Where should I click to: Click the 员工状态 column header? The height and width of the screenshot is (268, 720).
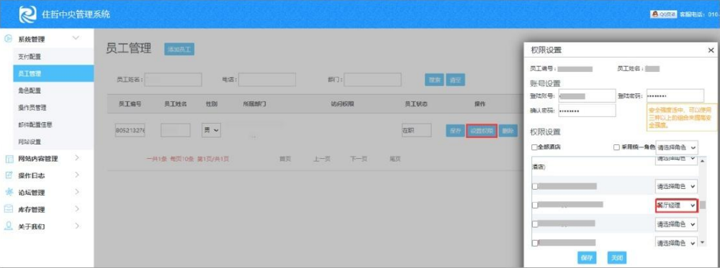pyautogui.click(x=416, y=104)
